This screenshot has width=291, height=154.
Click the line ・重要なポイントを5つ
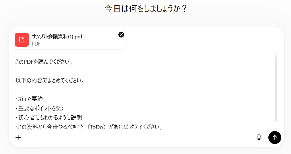tap(39, 108)
